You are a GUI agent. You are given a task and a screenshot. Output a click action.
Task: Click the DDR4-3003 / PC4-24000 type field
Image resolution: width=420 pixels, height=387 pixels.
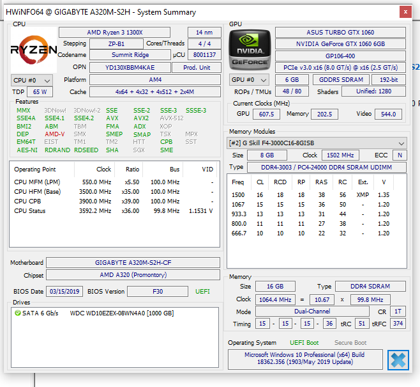[x=327, y=167]
